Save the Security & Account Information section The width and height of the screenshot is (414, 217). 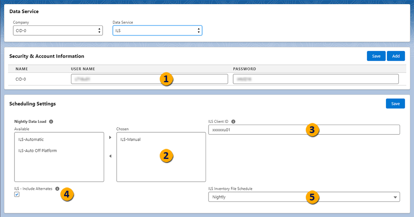click(x=376, y=56)
